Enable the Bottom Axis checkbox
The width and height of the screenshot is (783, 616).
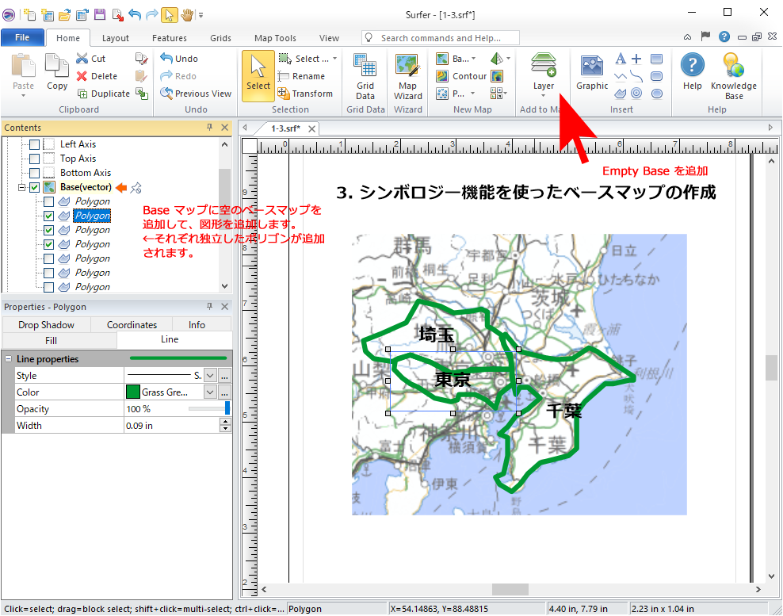[x=34, y=173]
